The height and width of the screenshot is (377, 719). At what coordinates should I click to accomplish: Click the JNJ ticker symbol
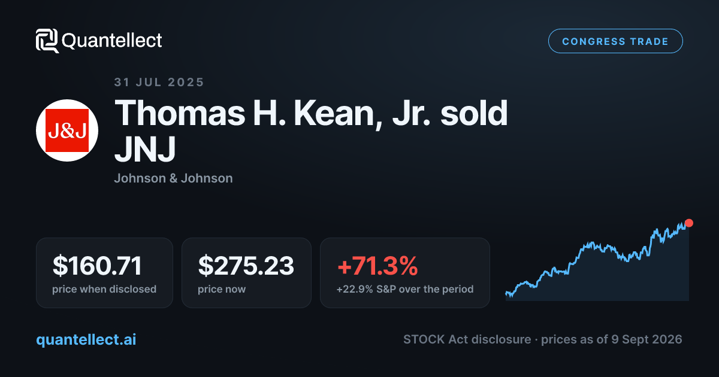[144, 149]
